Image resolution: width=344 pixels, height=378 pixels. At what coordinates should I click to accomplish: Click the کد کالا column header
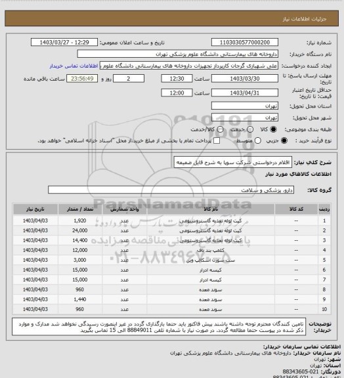click(296, 209)
